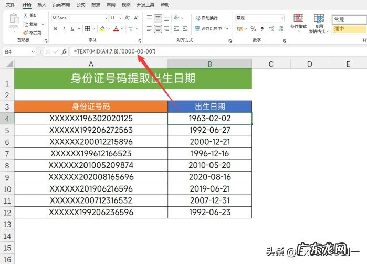Open Format as Table (套用表格格式)
Screen dimensions: 367x264
[319, 24]
